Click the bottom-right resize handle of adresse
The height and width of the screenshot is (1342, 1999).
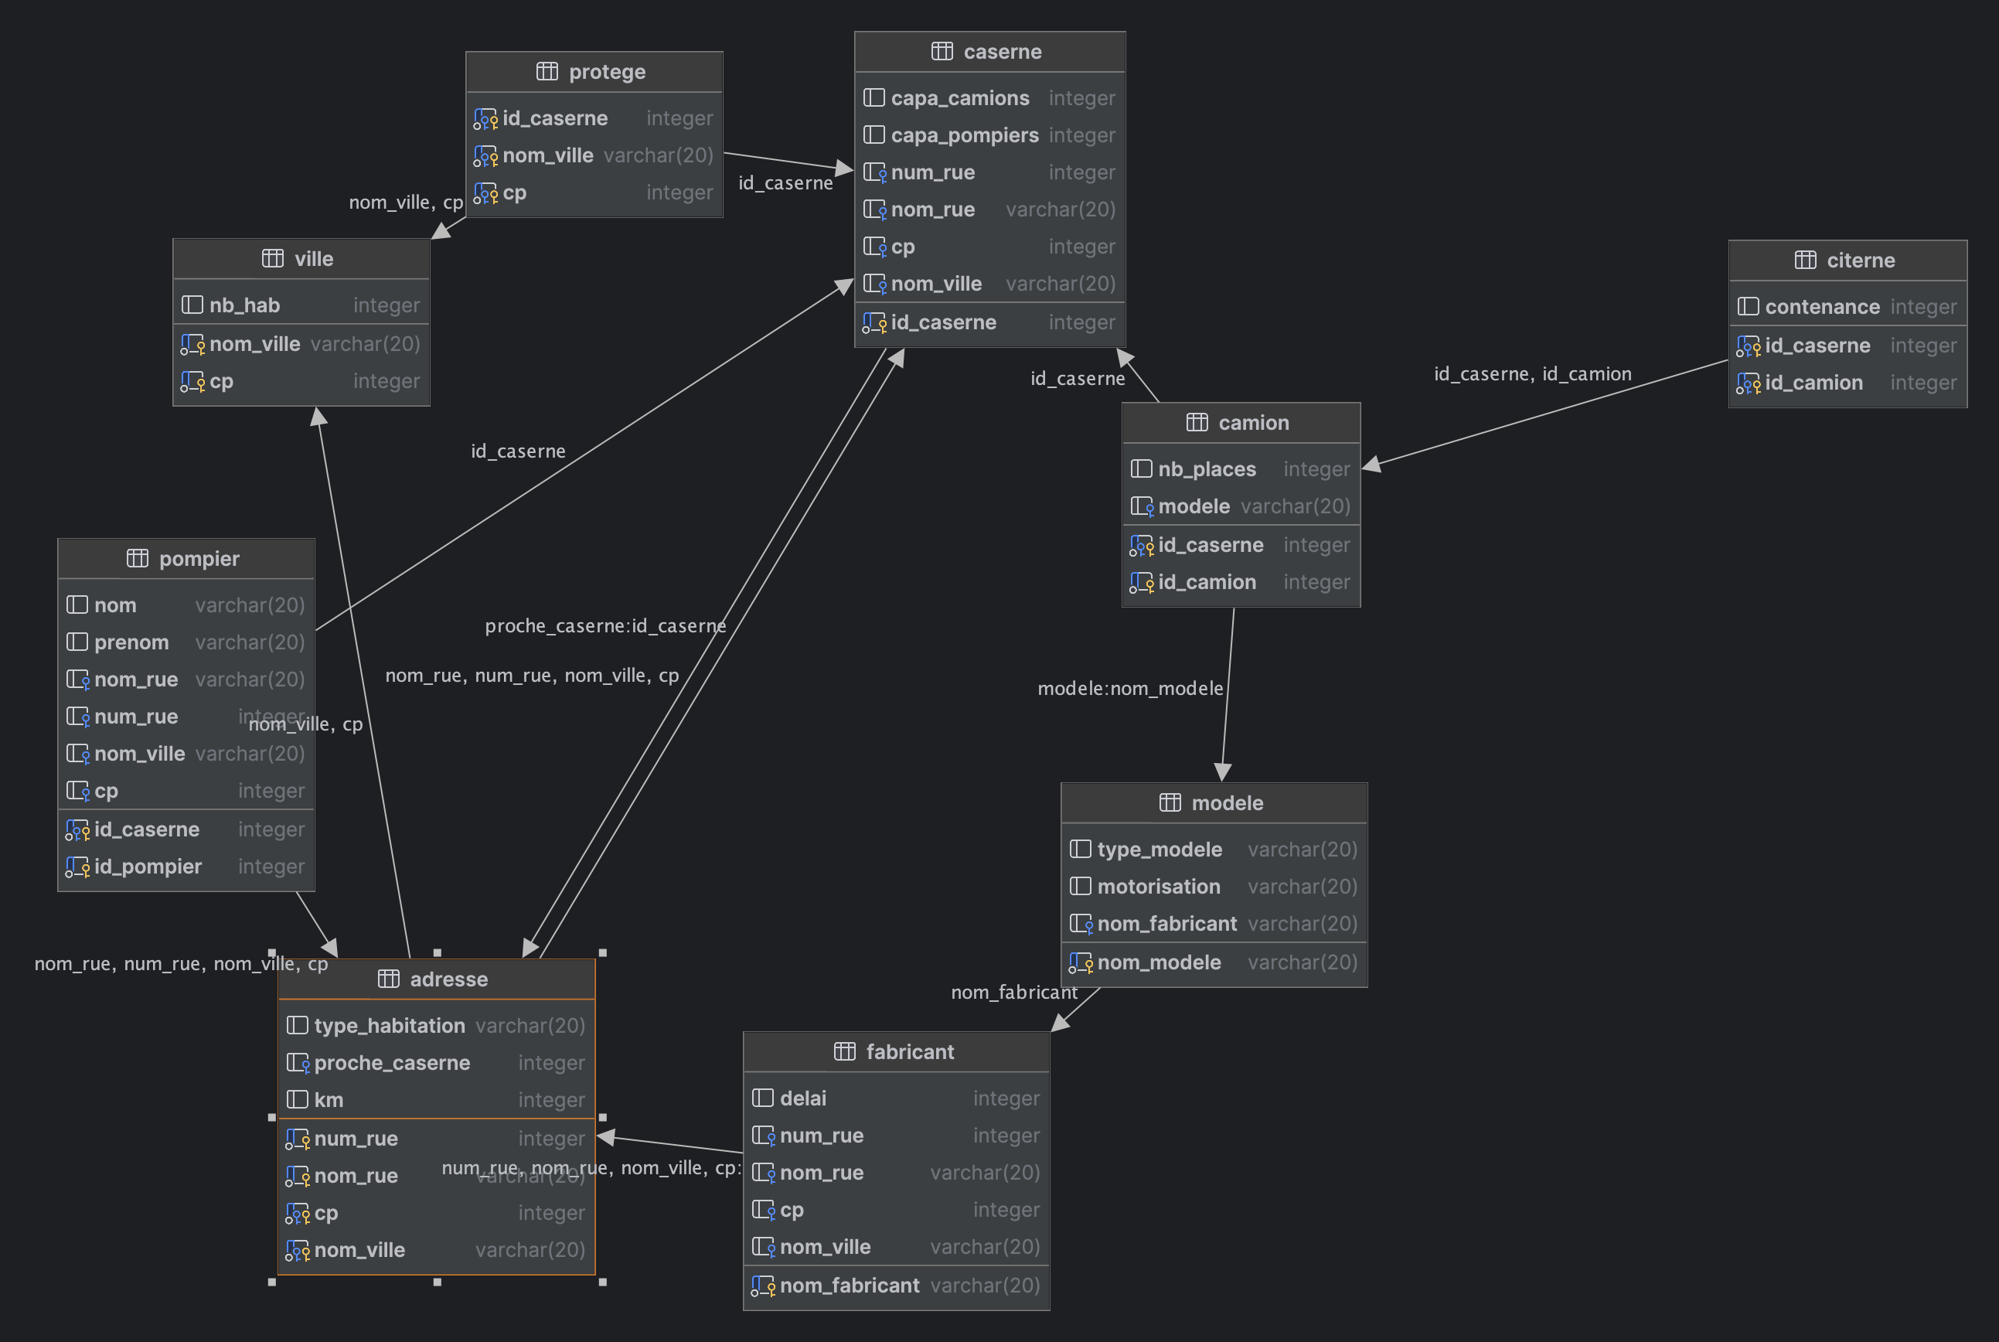point(602,1281)
